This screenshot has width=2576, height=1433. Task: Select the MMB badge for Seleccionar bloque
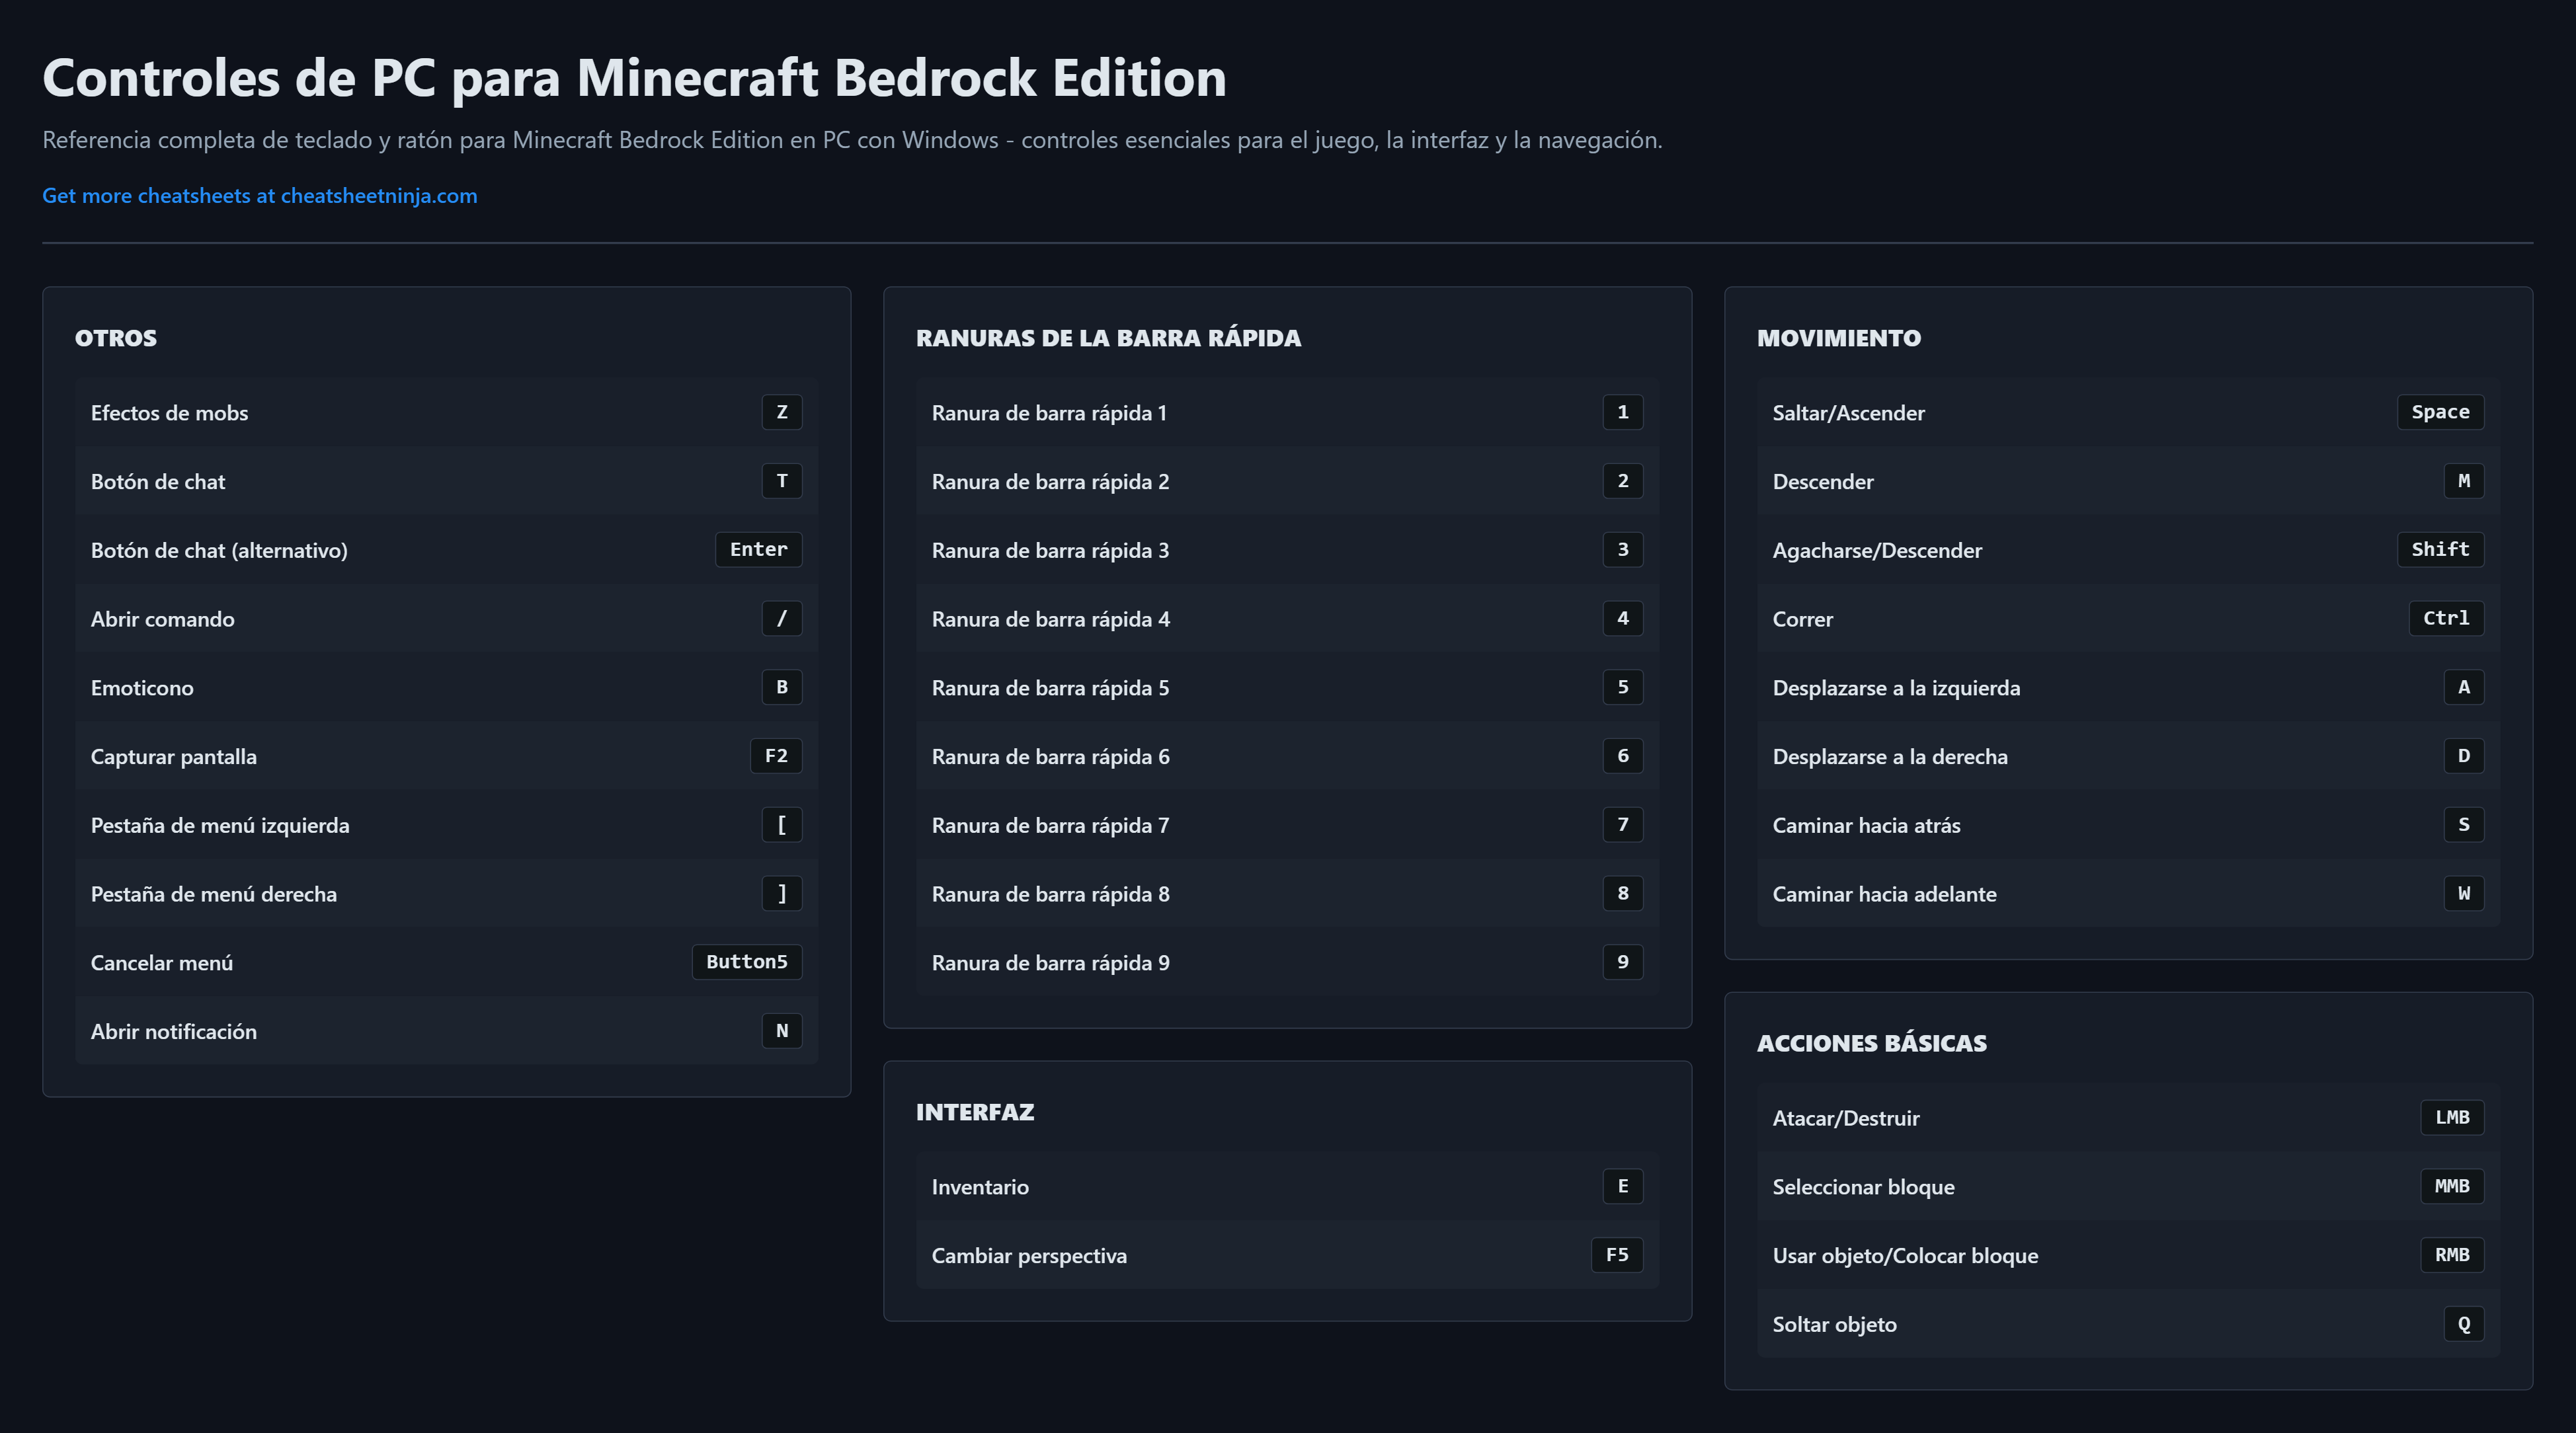[2451, 1186]
